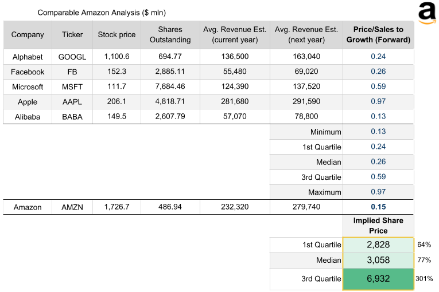The height and width of the screenshot is (292, 439).
Task: Select Amazon's stock price 1,726.7
Action: tap(116, 207)
